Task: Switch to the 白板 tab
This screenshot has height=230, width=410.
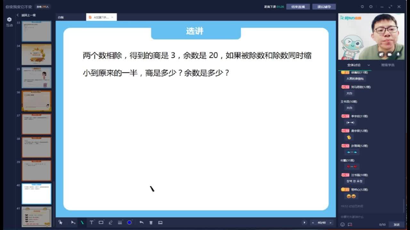Action: pyautogui.click(x=61, y=17)
